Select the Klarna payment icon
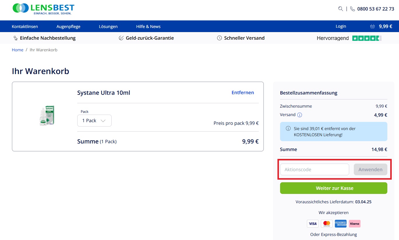Viewport: 399px width, 240px height. pos(354,224)
